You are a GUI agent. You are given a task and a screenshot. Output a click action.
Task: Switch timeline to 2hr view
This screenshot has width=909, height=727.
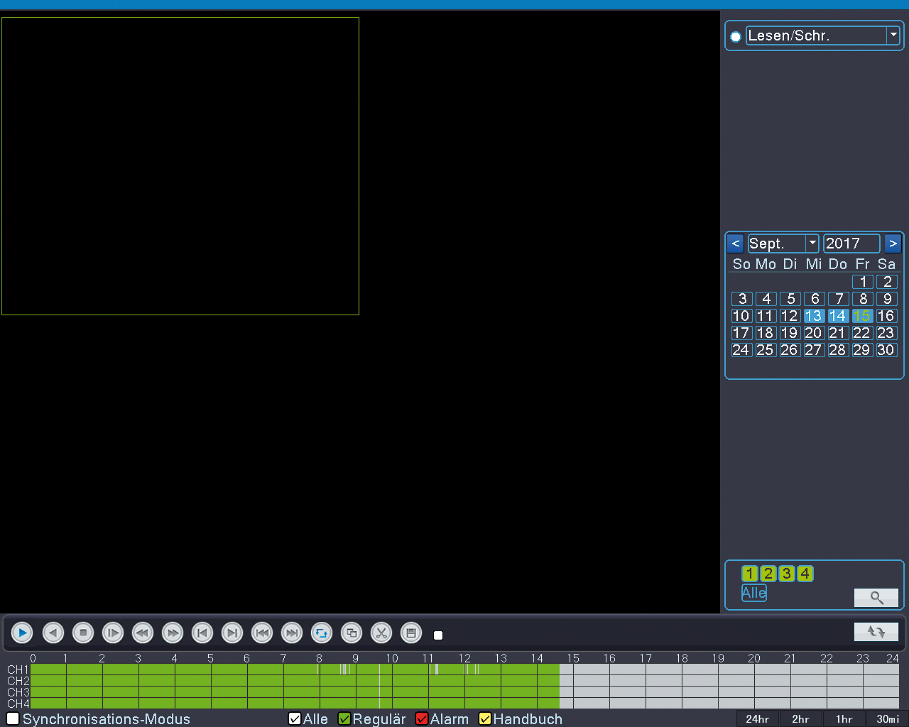800,718
